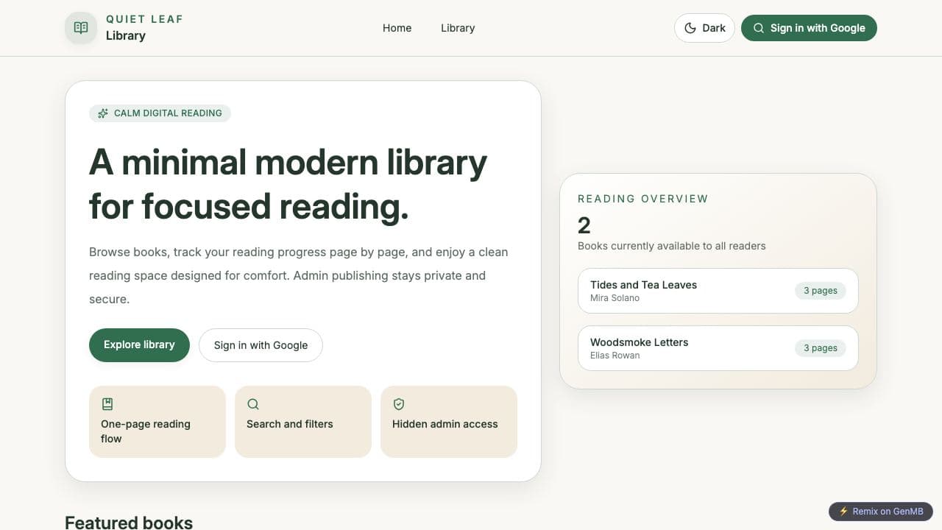
Task: Click the Calm Digital Reading badge text
Action: point(168,113)
